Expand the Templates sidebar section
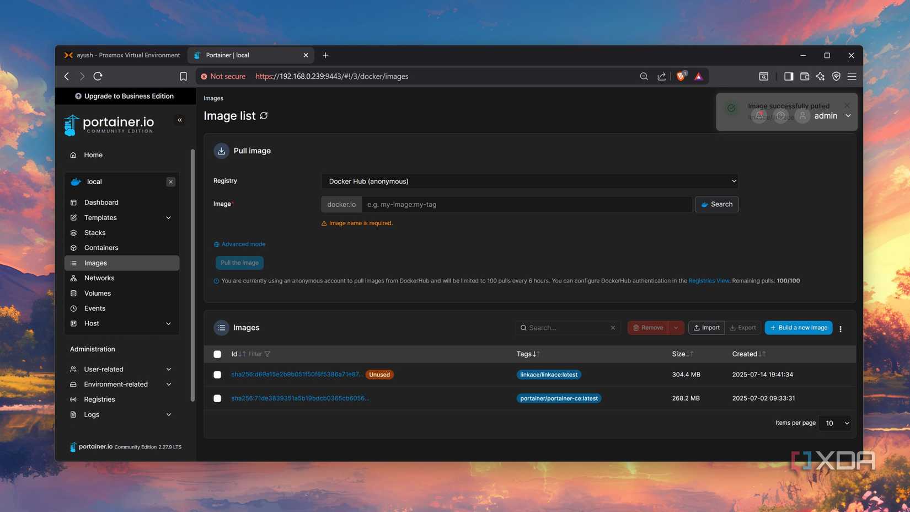The image size is (910, 512). [x=169, y=218]
